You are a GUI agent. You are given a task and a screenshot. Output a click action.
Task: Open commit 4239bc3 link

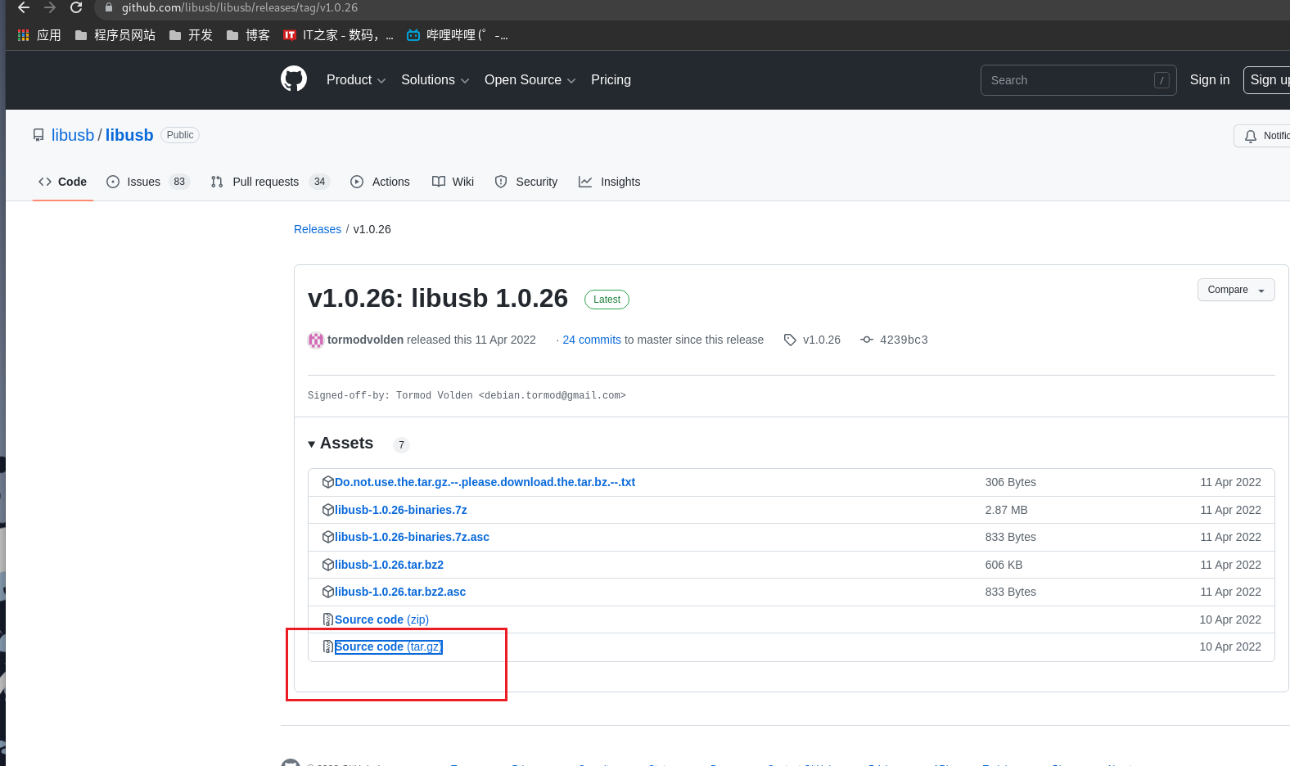904,340
